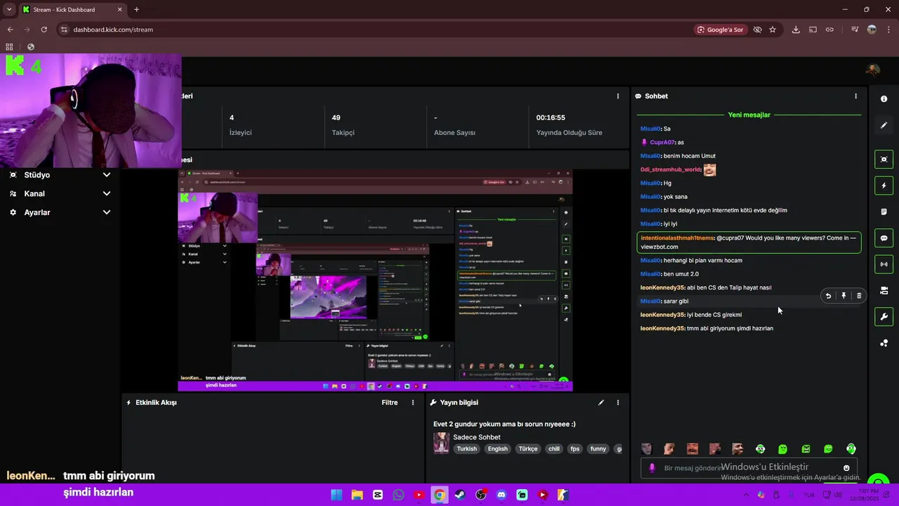
Task: Click the Google Lens 'Google'a Sor' button
Action: pyautogui.click(x=720, y=30)
